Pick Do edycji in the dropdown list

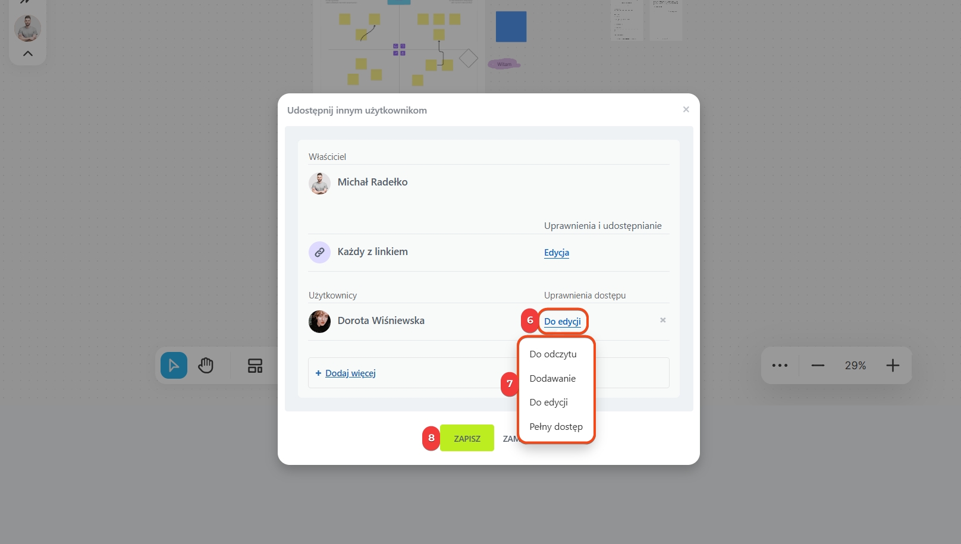(549, 402)
